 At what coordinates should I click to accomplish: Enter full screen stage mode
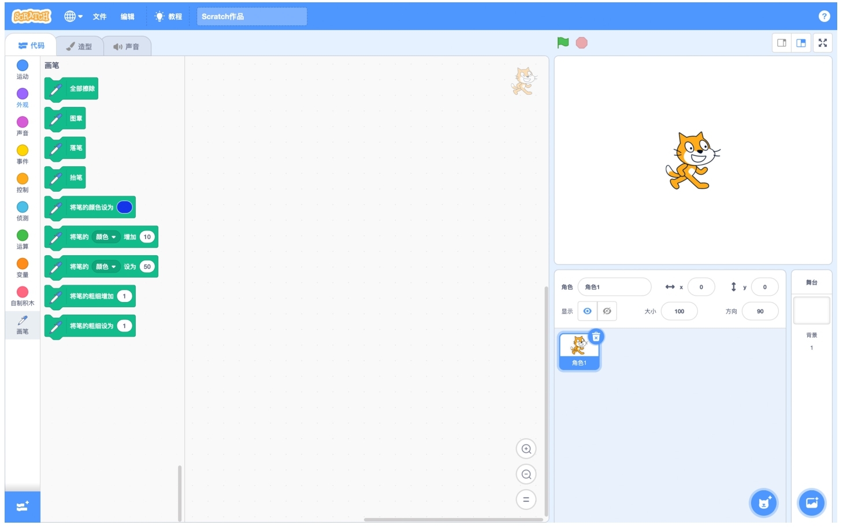pyautogui.click(x=823, y=43)
